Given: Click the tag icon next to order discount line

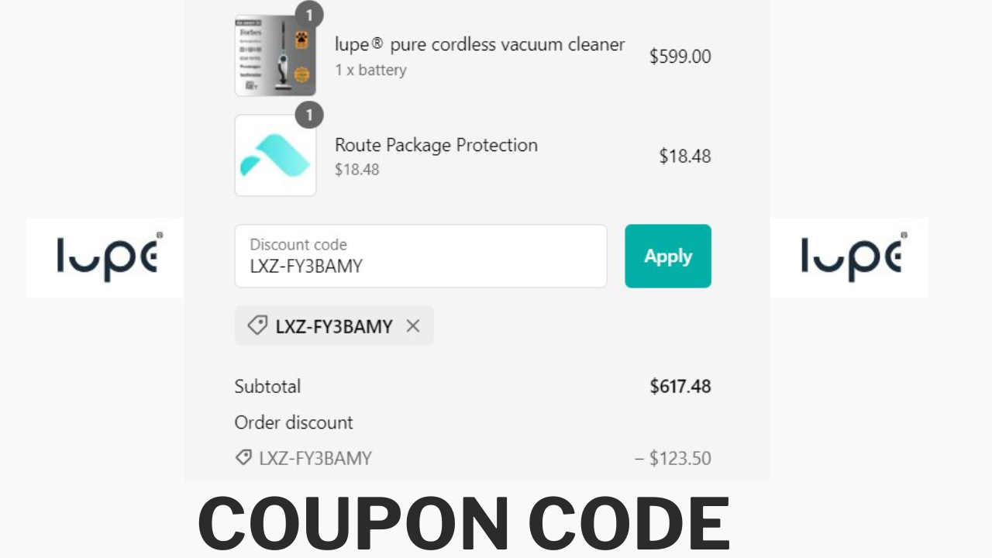Looking at the screenshot, I should coord(244,457).
